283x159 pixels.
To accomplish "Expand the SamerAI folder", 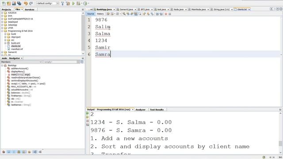I will (x=2, y=52).
